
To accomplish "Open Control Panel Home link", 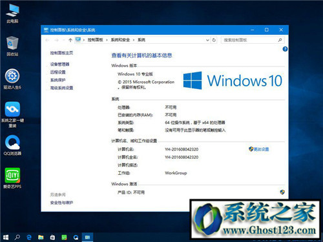I will click(x=61, y=53).
